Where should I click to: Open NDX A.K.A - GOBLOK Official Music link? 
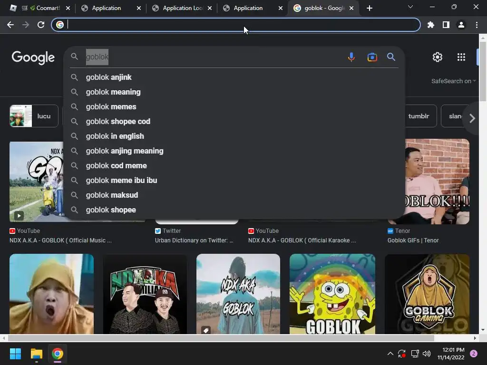click(x=60, y=240)
